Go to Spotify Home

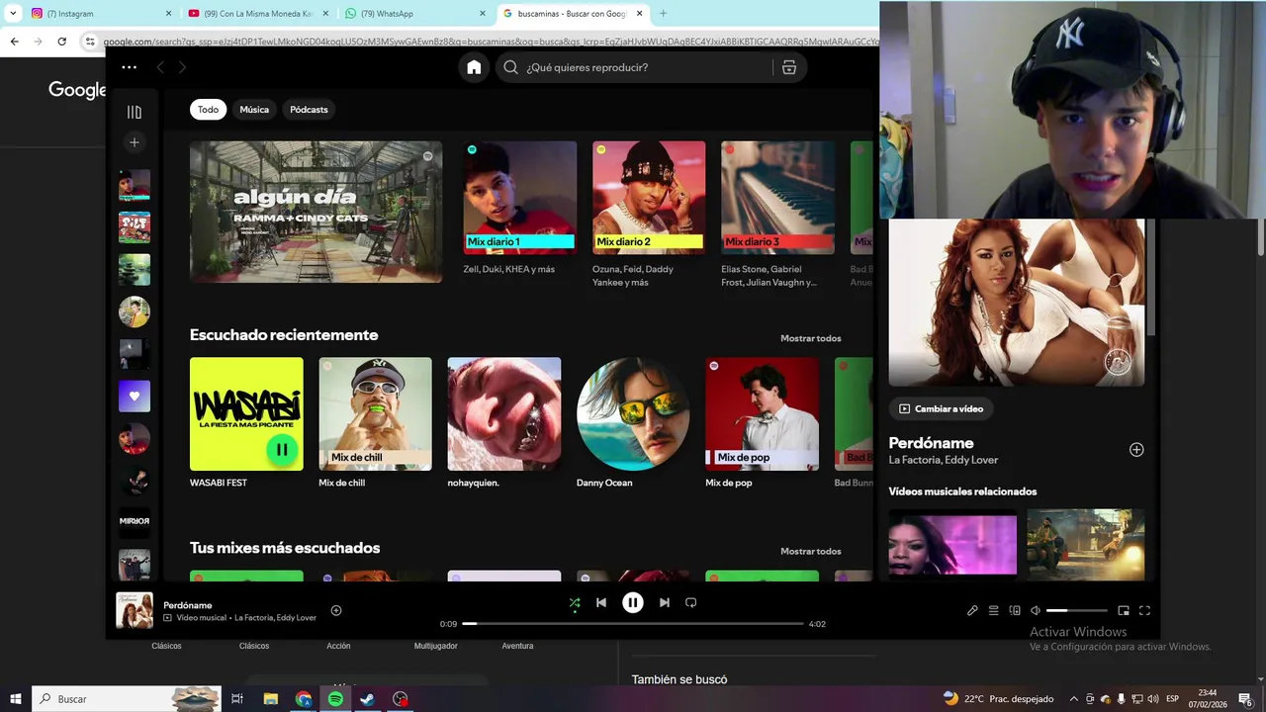pos(474,67)
